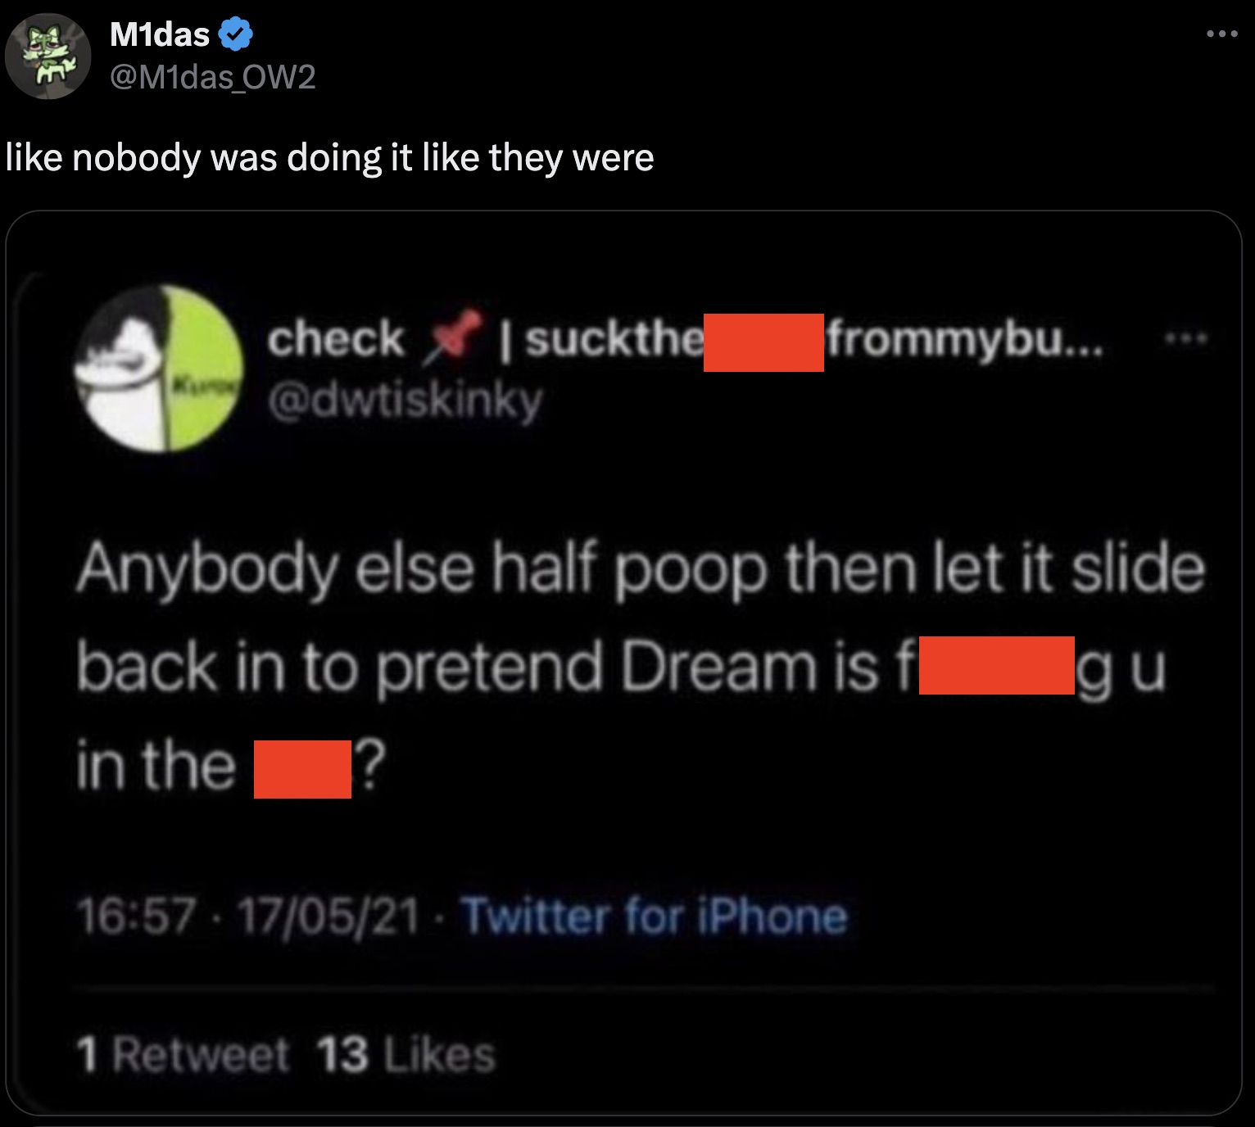Click the M1das display name
The height and width of the screenshot is (1127, 1255).
pos(160,34)
